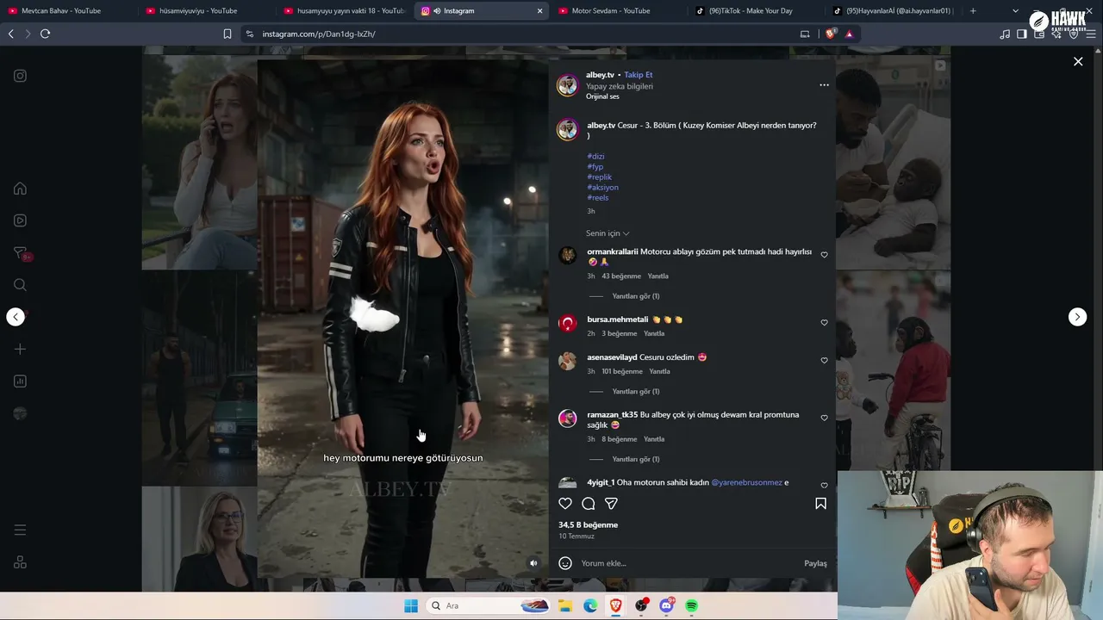Open the #replik hashtag link
Viewport: 1103px width, 620px height.
point(599,177)
